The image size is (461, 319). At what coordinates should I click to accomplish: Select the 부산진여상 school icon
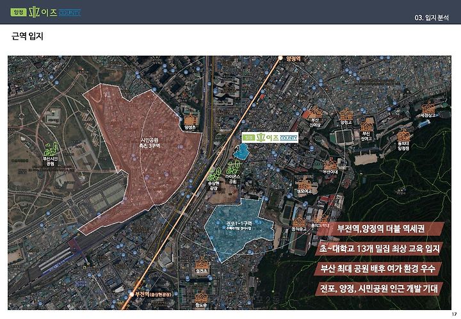pos(315,112)
